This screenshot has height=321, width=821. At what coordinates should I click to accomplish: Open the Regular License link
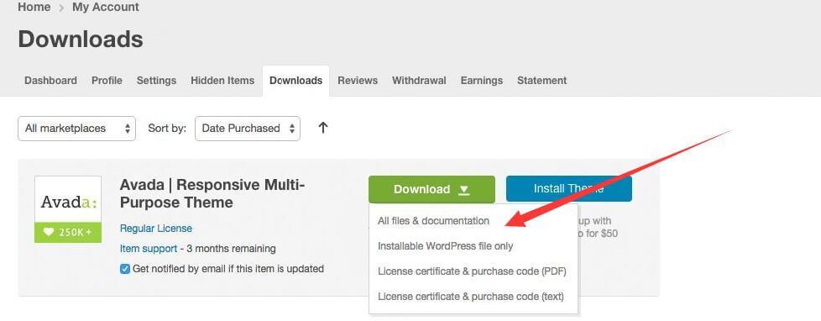tap(156, 229)
